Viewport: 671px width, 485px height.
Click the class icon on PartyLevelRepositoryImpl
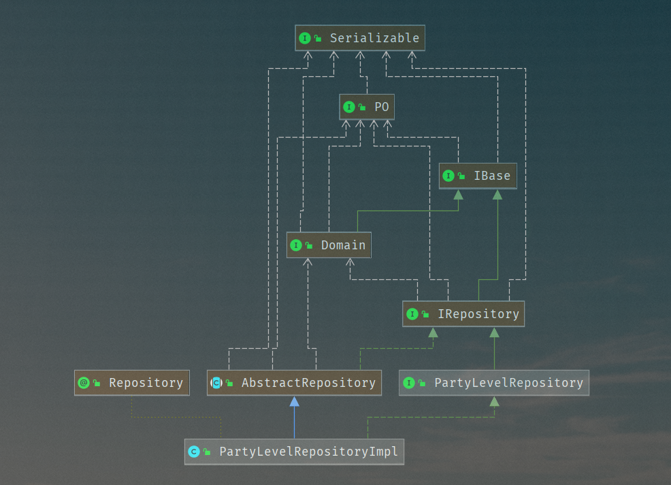coord(194,452)
